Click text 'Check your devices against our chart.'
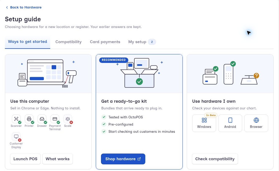279x171 pixels. (x=224, y=108)
